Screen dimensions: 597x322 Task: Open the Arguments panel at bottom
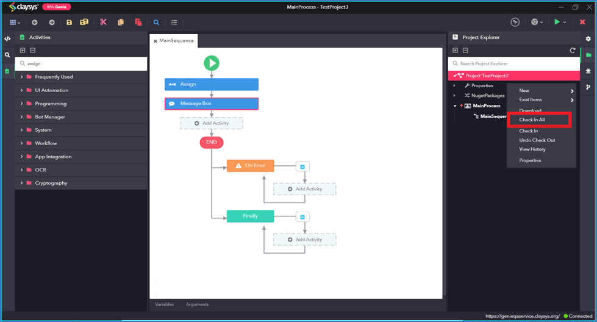197,304
